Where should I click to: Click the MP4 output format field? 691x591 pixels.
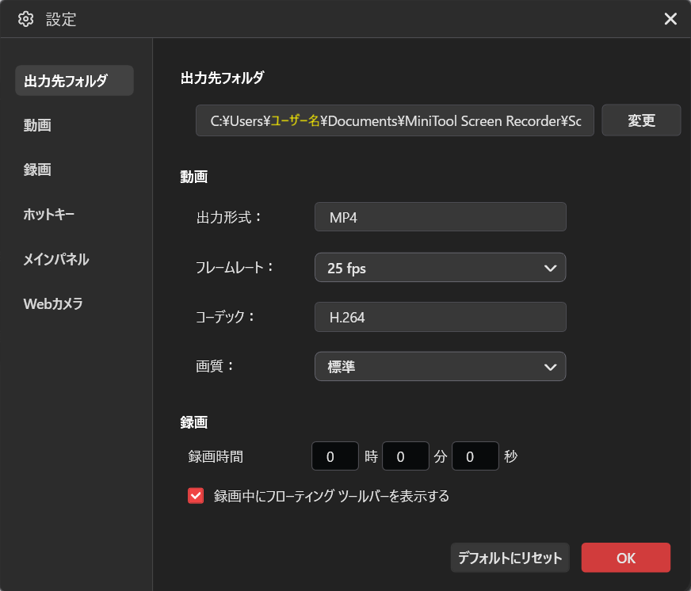coord(440,216)
